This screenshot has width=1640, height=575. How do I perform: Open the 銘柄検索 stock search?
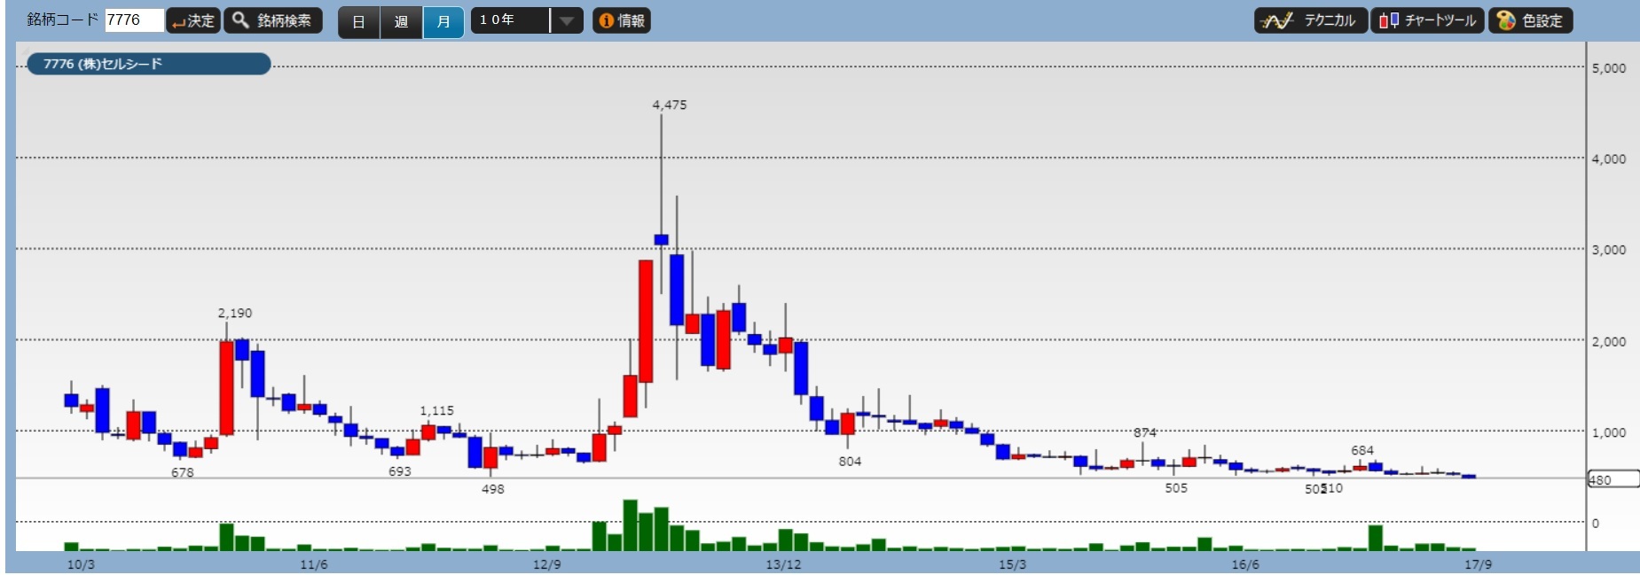point(273,20)
